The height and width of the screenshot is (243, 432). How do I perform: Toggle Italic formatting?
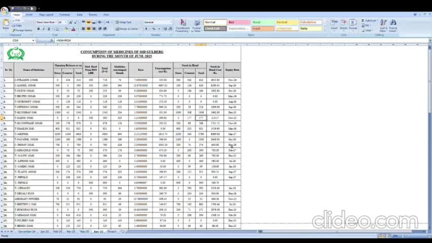pos(44,29)
